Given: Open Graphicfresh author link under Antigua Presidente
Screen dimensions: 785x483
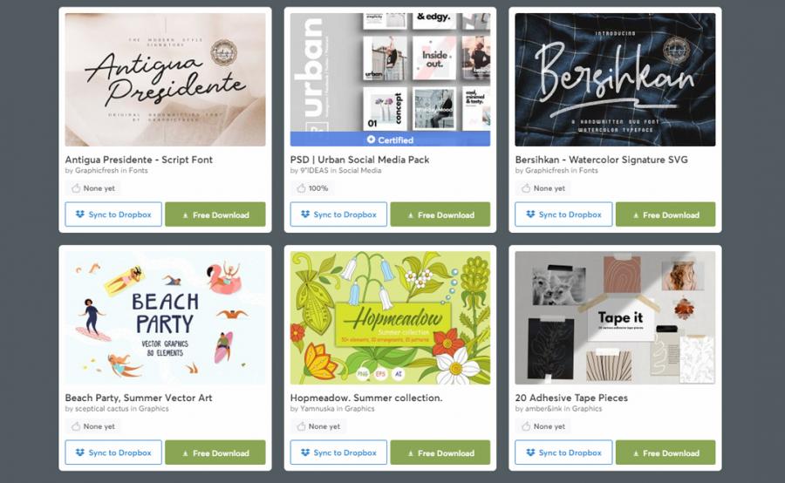Looking at the screenshot, I should pyautogui.click(x=97, y=170).
